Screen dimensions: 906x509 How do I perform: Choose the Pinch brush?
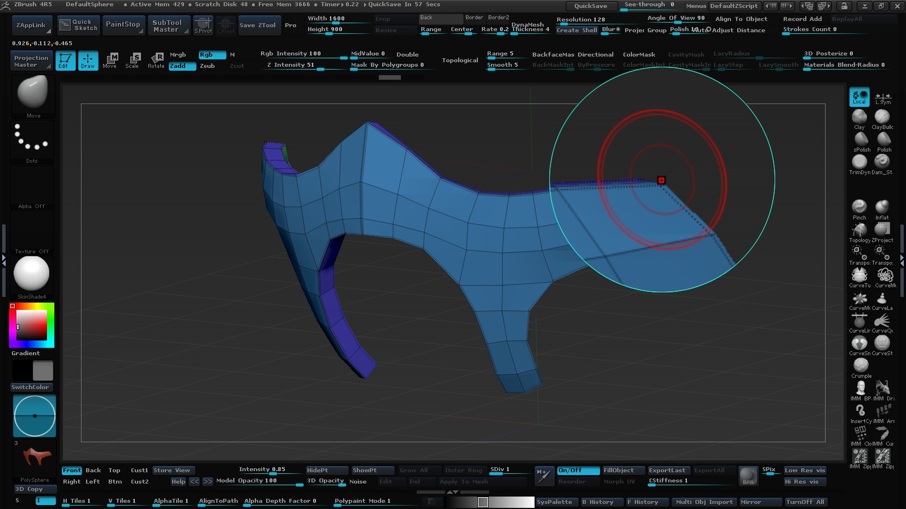(x=859, y=207)
